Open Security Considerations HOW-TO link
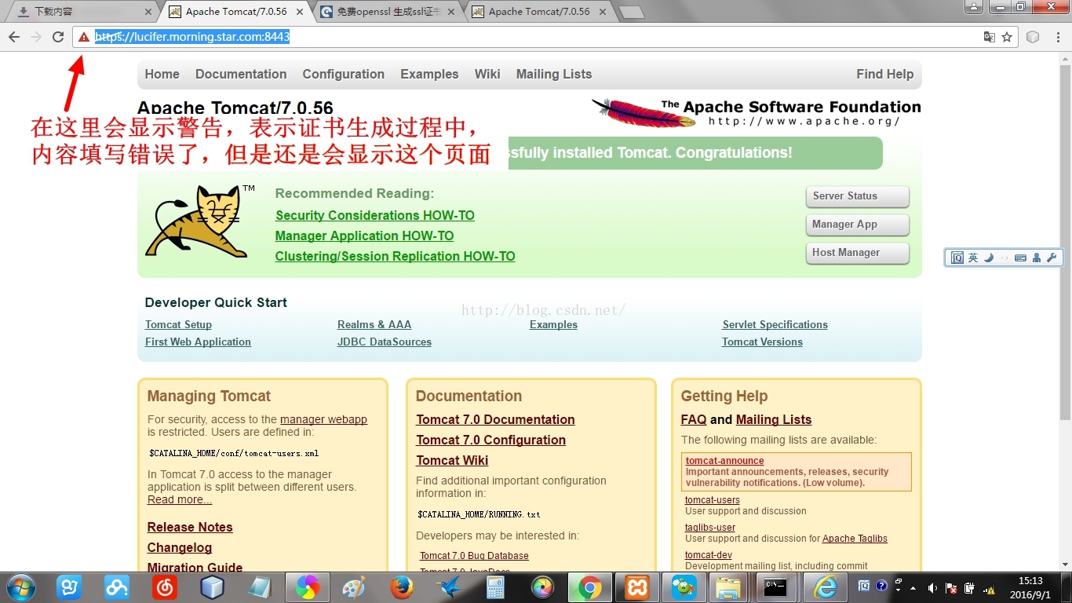This screenshot has width=1072, height=603. 375,215
